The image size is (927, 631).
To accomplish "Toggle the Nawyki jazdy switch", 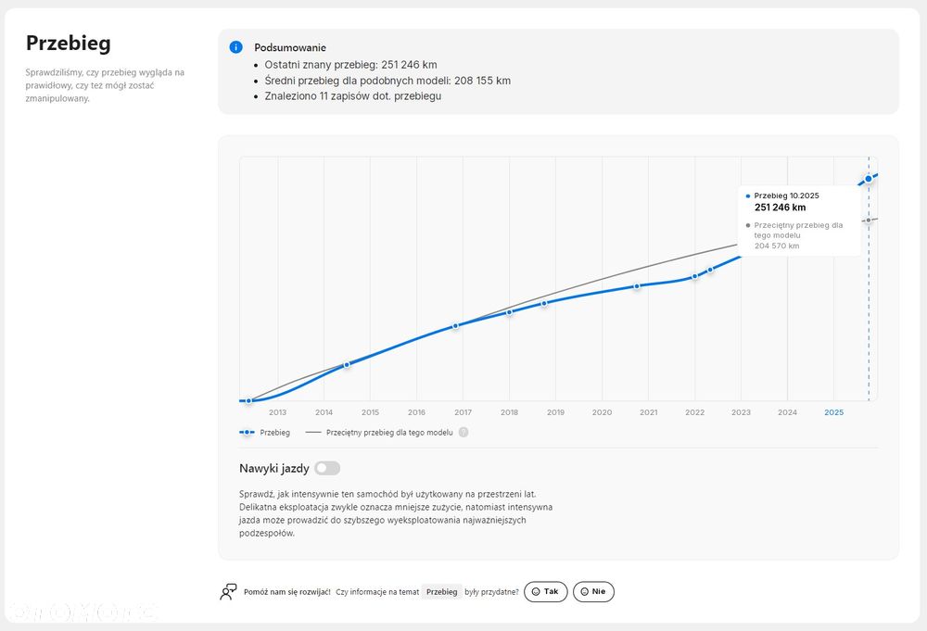I will tap(327, 468).
